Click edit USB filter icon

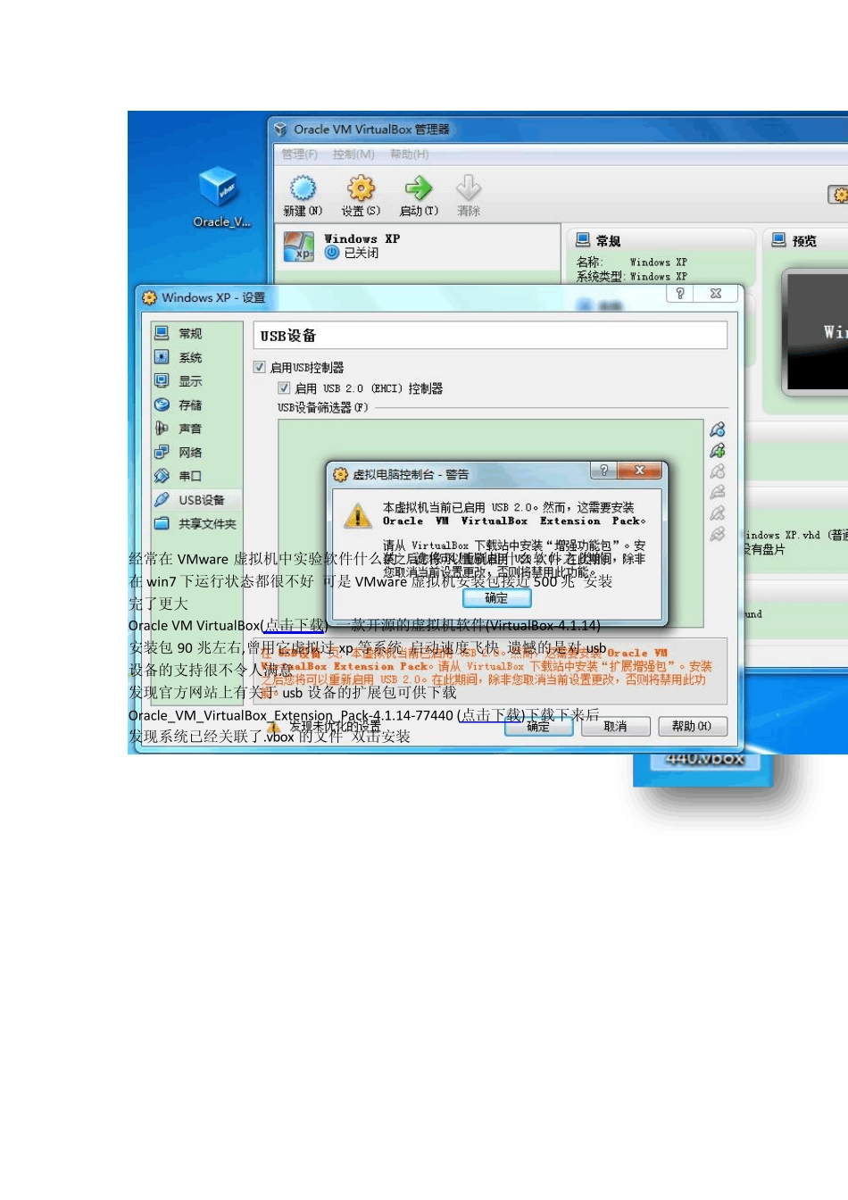[718, 471]
